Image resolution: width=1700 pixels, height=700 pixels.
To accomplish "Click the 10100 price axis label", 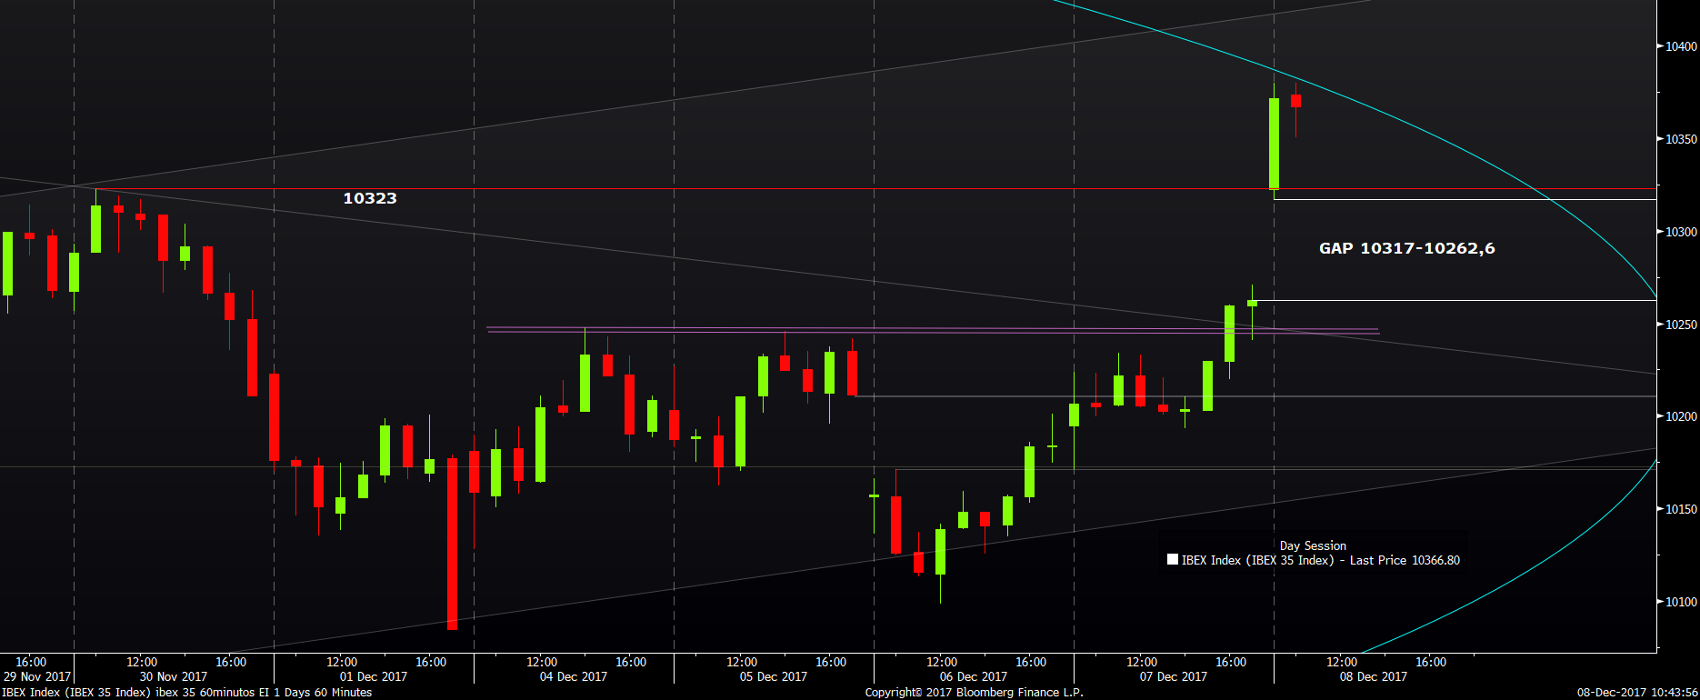I will click(1681, 602).
